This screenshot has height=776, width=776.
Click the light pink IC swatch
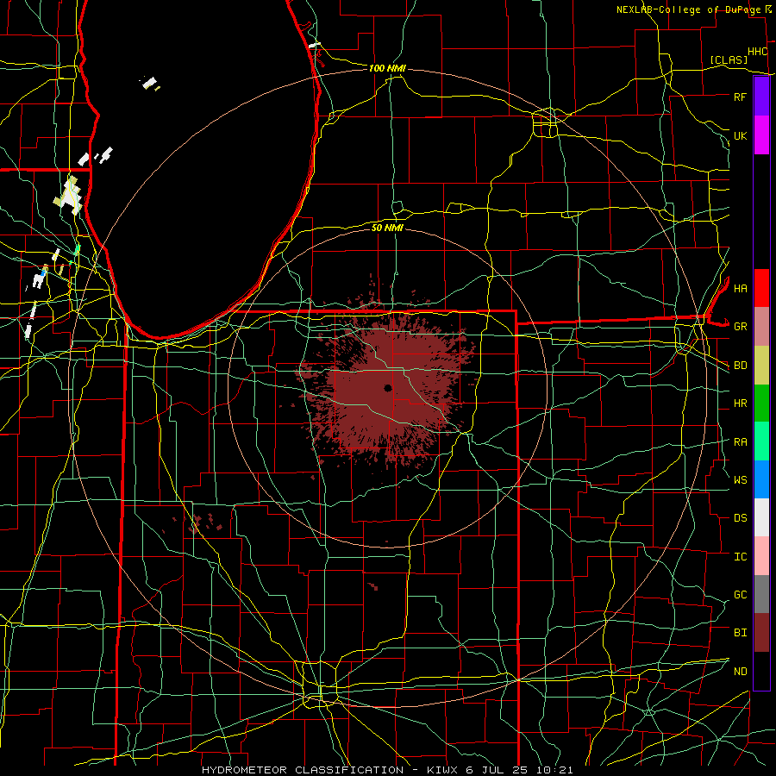tap(761, 556)
